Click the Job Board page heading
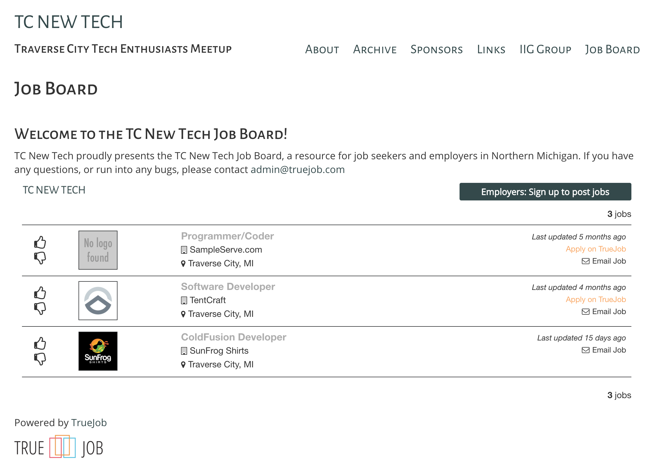Viewport: 655px width, 475px height. 56,89
